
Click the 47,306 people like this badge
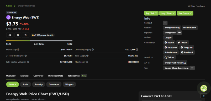(x=43, y=35)
